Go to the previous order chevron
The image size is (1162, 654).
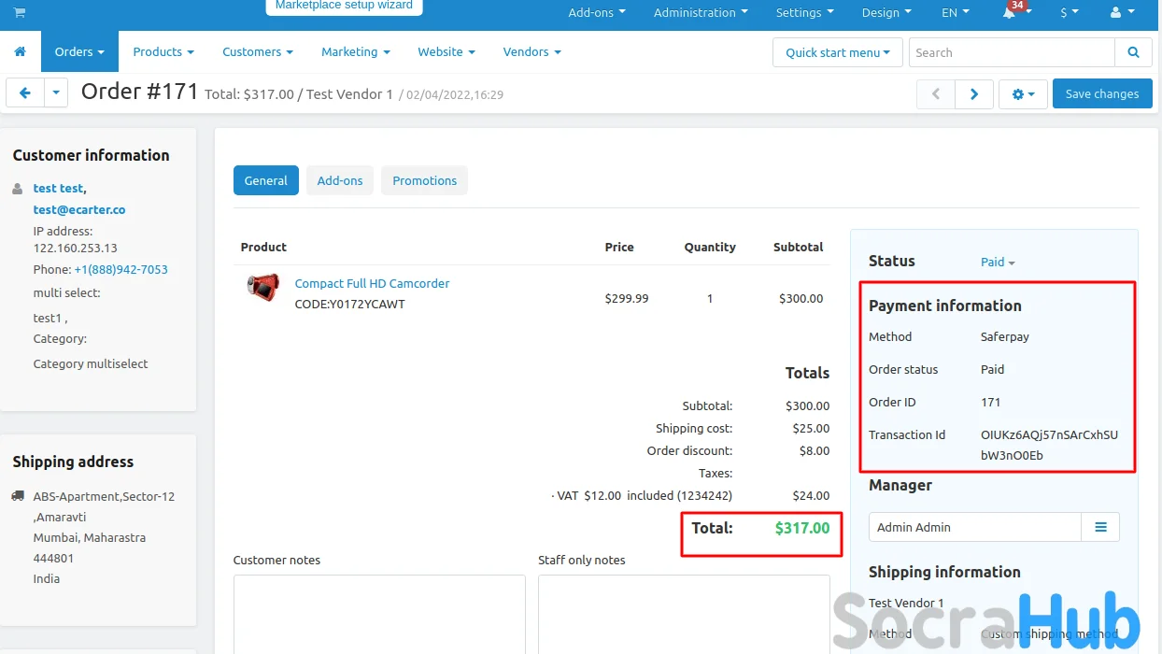click(x=936, y=93)
